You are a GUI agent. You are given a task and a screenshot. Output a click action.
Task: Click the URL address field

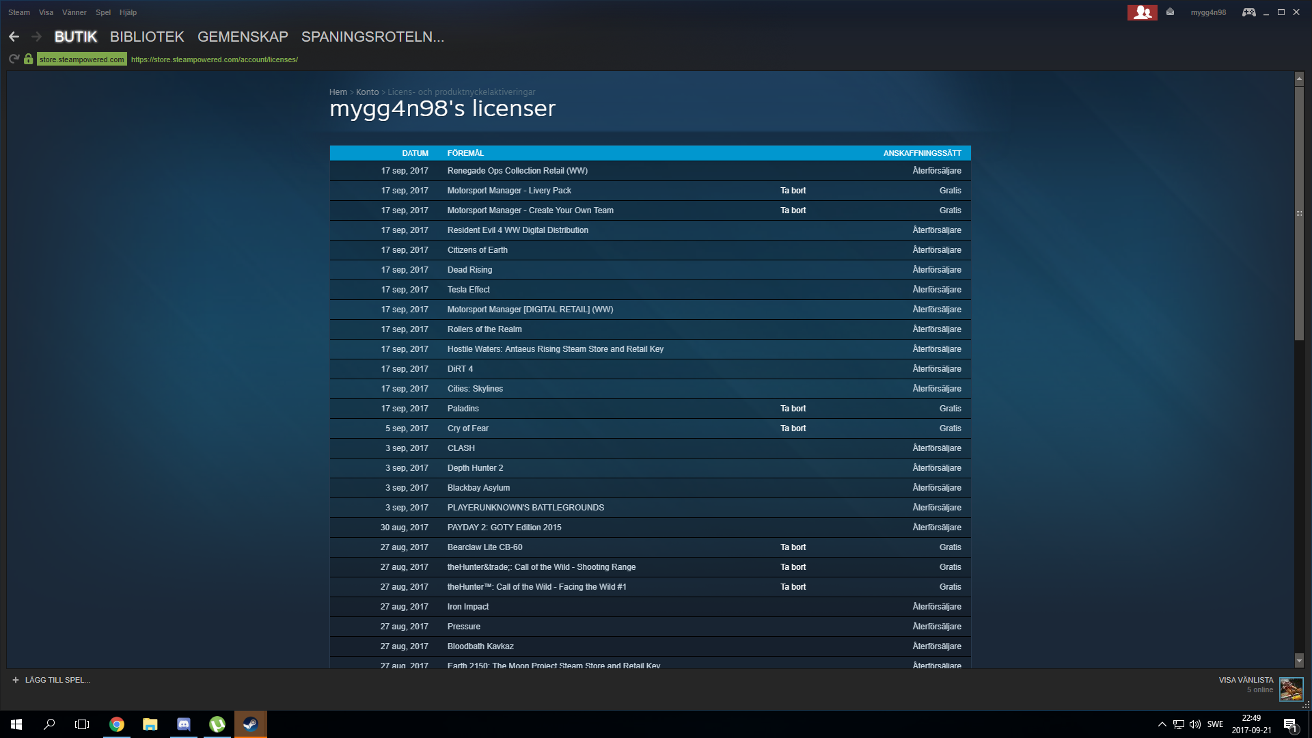pyautogui.click(x=215, y=59)
